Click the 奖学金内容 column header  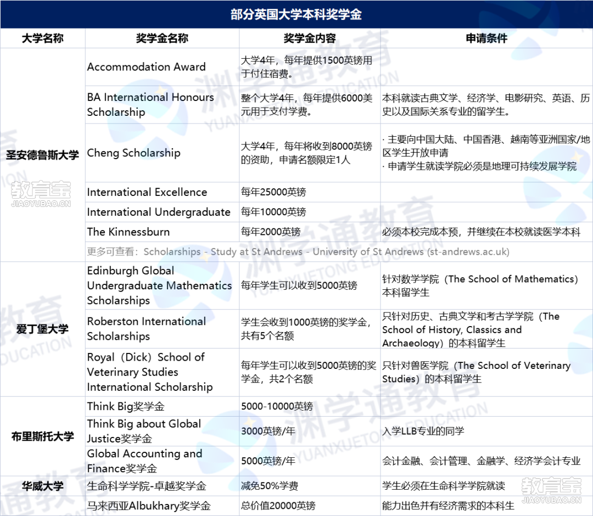tap(310, 38)
